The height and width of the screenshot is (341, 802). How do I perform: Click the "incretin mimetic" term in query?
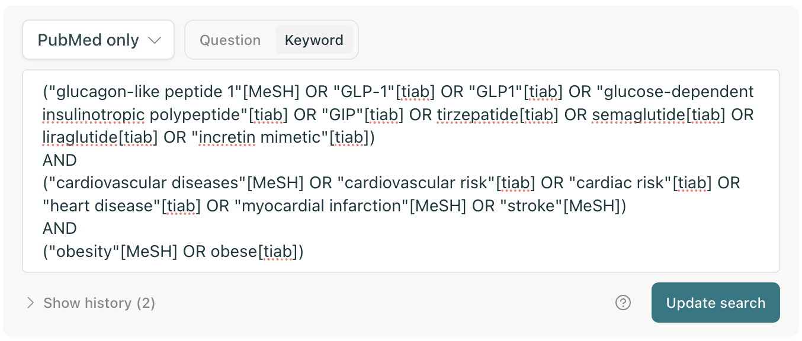[x=258, y=137]
